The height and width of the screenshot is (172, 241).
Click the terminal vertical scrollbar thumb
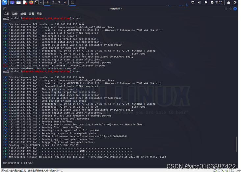pos(236,144)
